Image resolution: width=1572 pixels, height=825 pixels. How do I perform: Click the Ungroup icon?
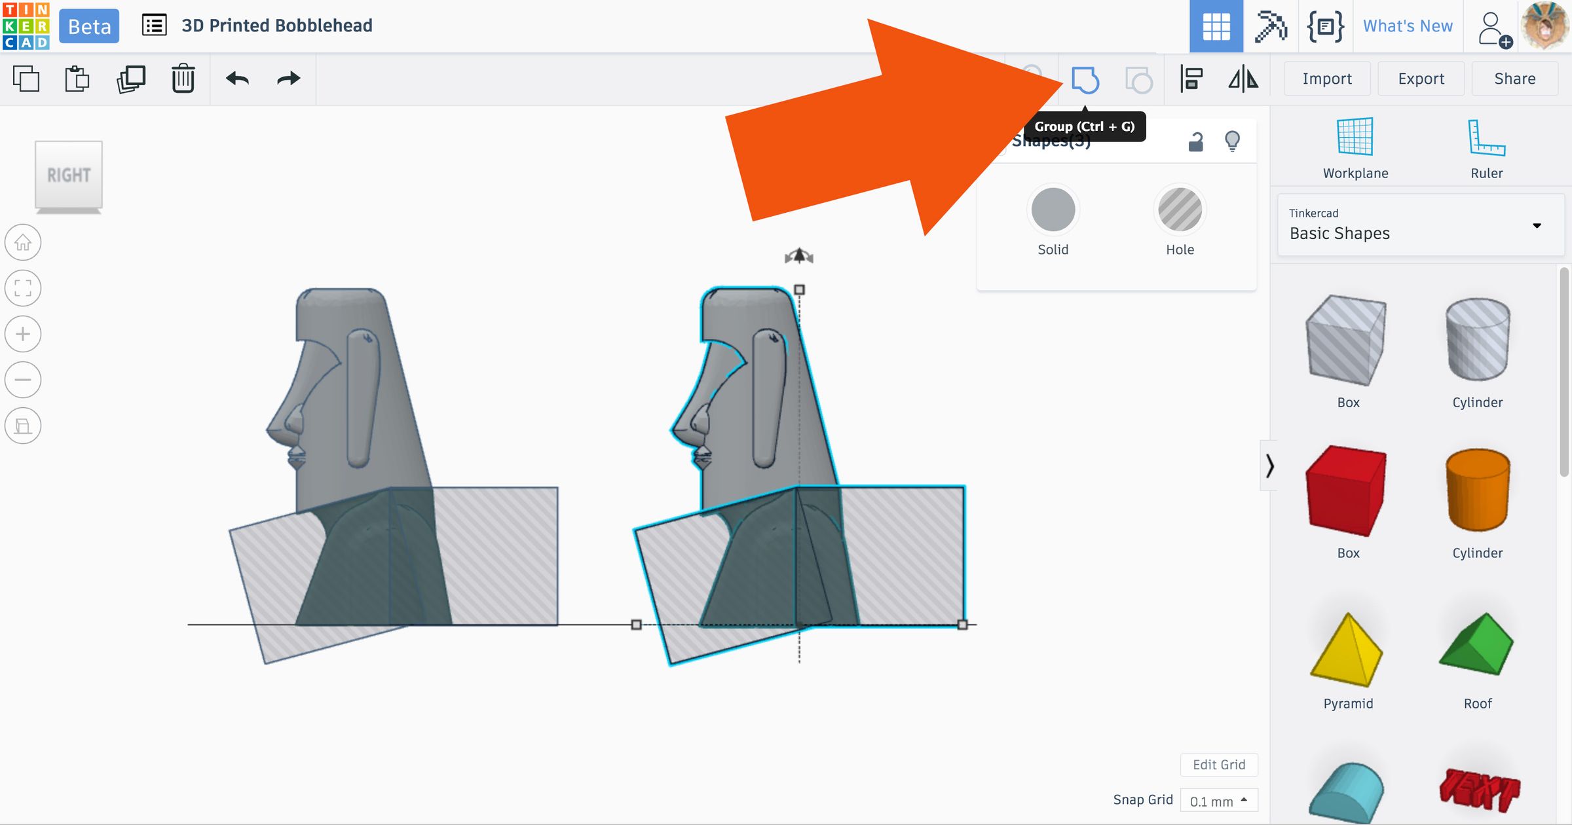tap(1139, 80)
